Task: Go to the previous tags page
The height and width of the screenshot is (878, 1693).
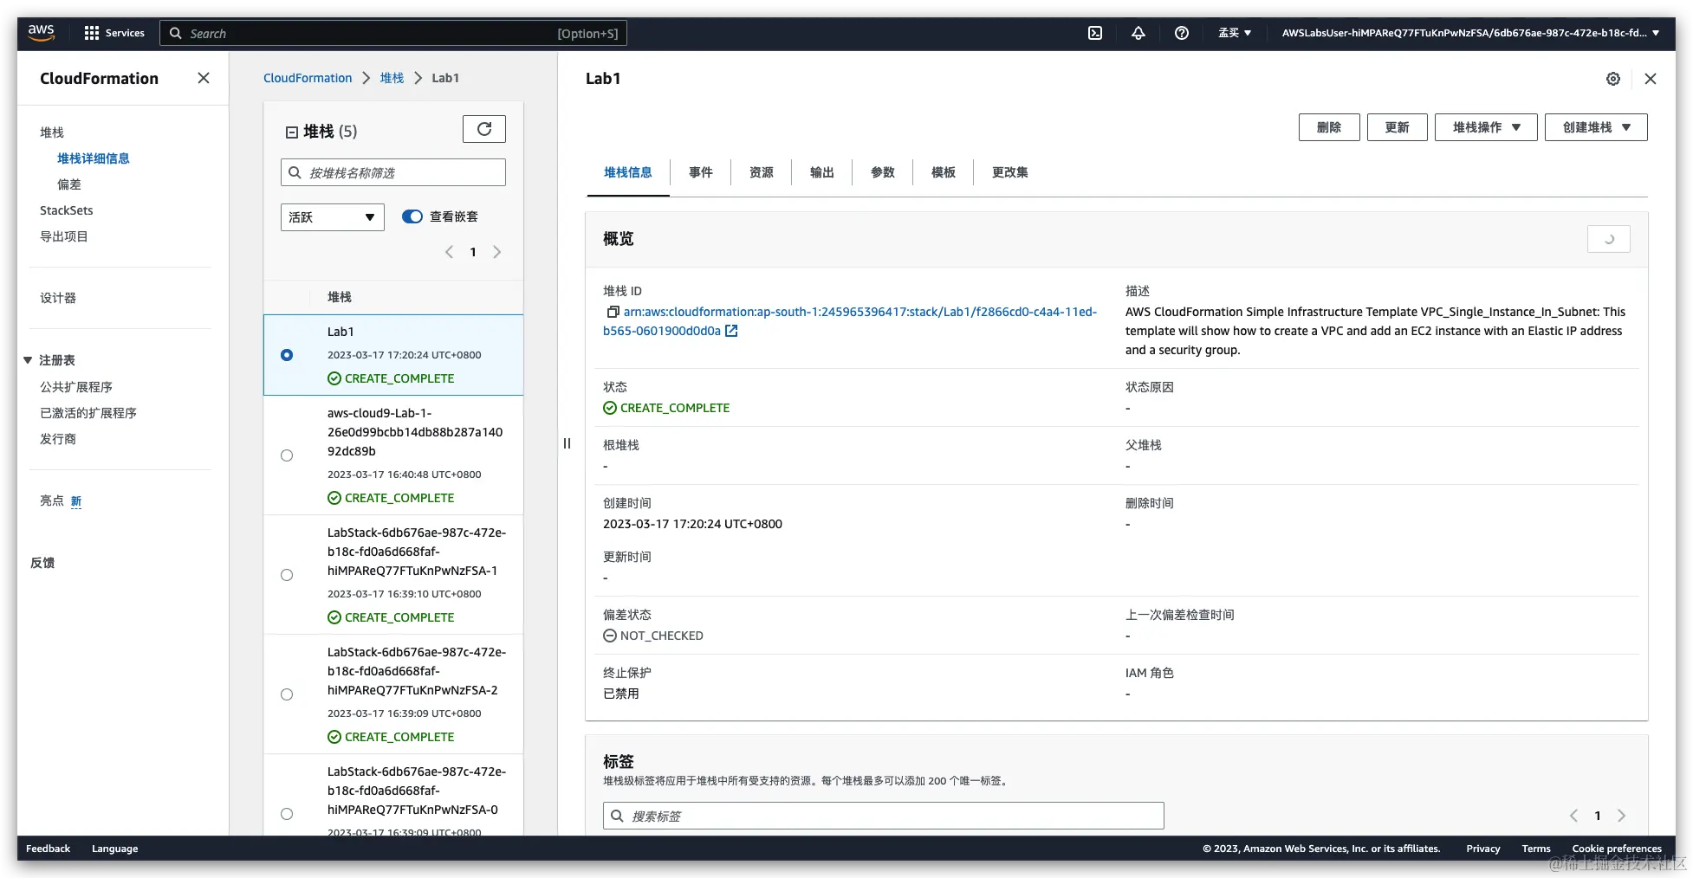Action: point(1573,816)
